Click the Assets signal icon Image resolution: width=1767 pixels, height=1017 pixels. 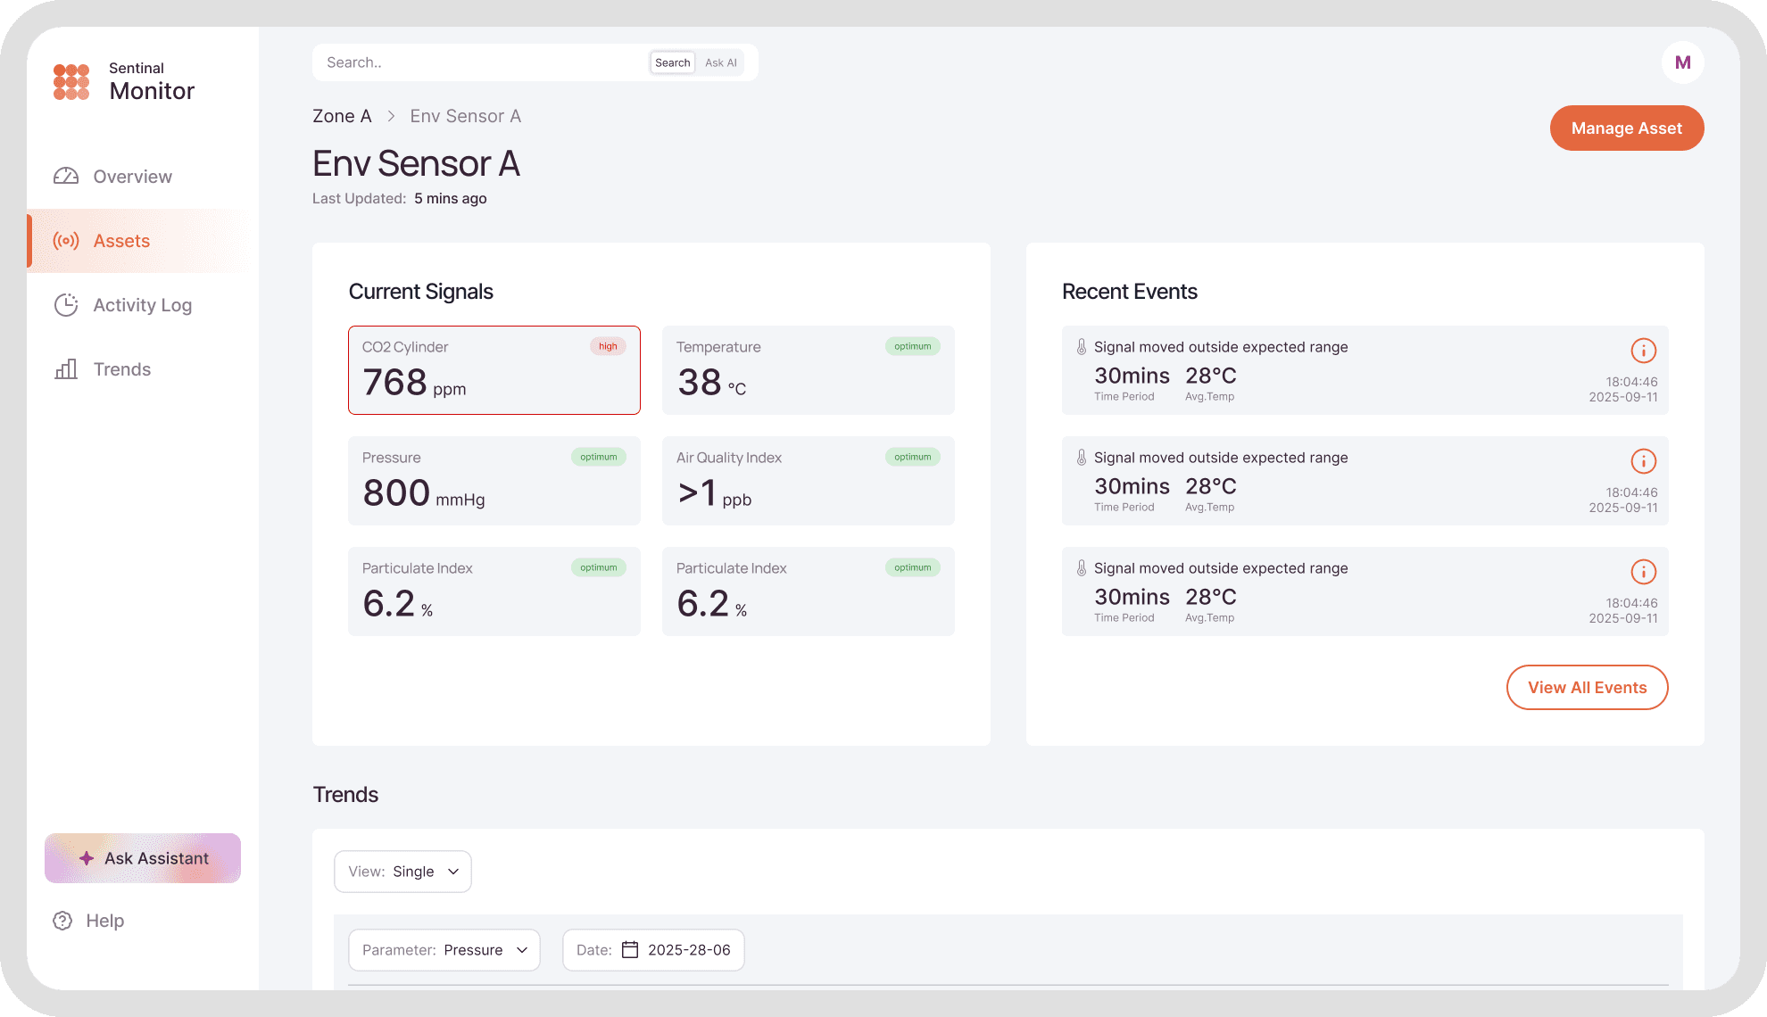click(66, 241)
